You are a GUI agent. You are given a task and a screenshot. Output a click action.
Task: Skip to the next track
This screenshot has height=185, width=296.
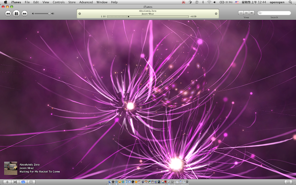click(24, 13)
